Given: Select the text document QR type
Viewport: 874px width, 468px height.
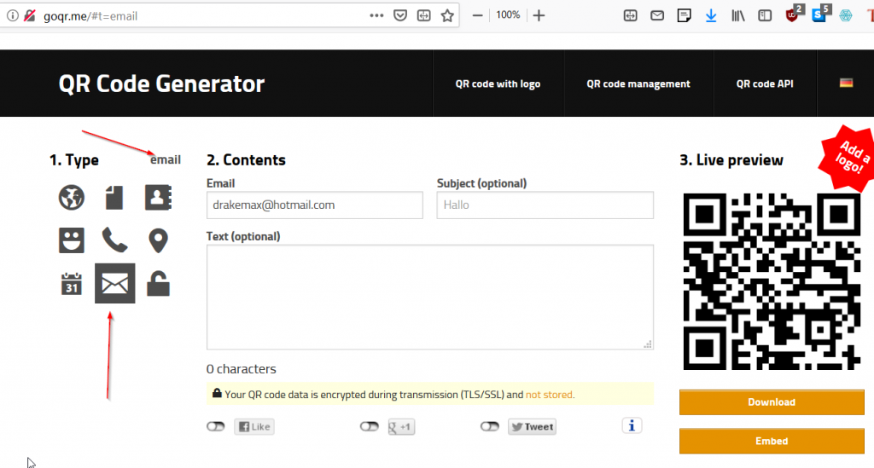Looking at the screenshot, I should click(x=114, y=198).
